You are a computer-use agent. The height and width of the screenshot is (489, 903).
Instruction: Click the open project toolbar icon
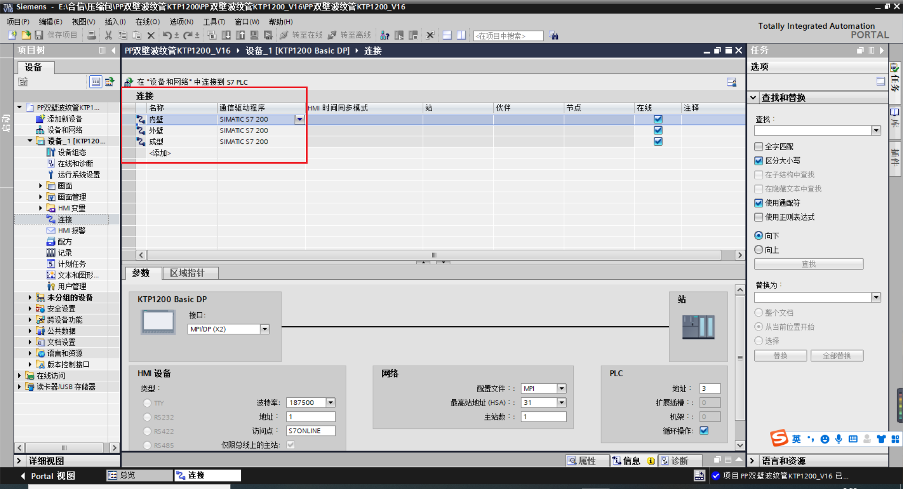pyautogui.click(x=26, y=35)
